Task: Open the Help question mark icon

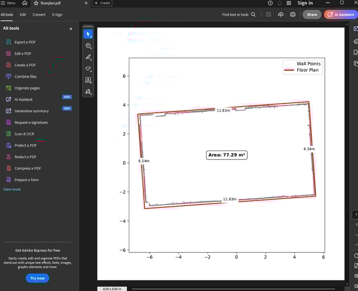Action: tap(270, 3)
